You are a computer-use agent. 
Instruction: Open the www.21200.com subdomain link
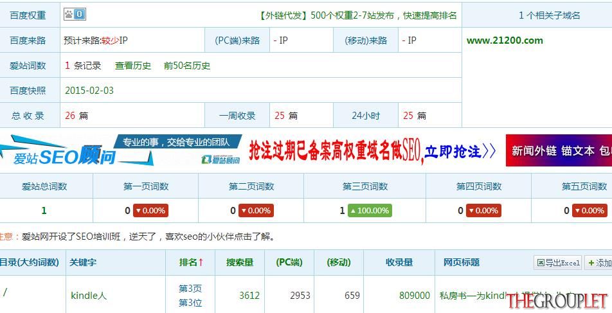click(x=505, y=40)
